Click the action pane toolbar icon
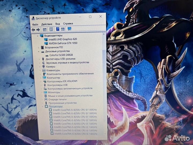Screen dimensions: 193x145 pyautogui.click(x=63, y=29)
